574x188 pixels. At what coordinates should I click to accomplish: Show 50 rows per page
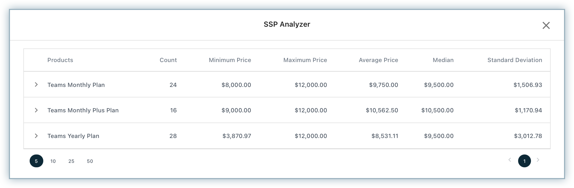click(90, 161)
